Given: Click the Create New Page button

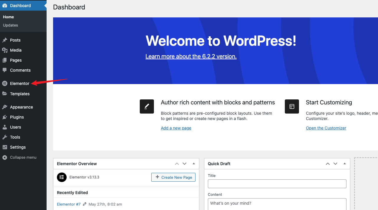Looking at the screenshot, I should 173,177.
